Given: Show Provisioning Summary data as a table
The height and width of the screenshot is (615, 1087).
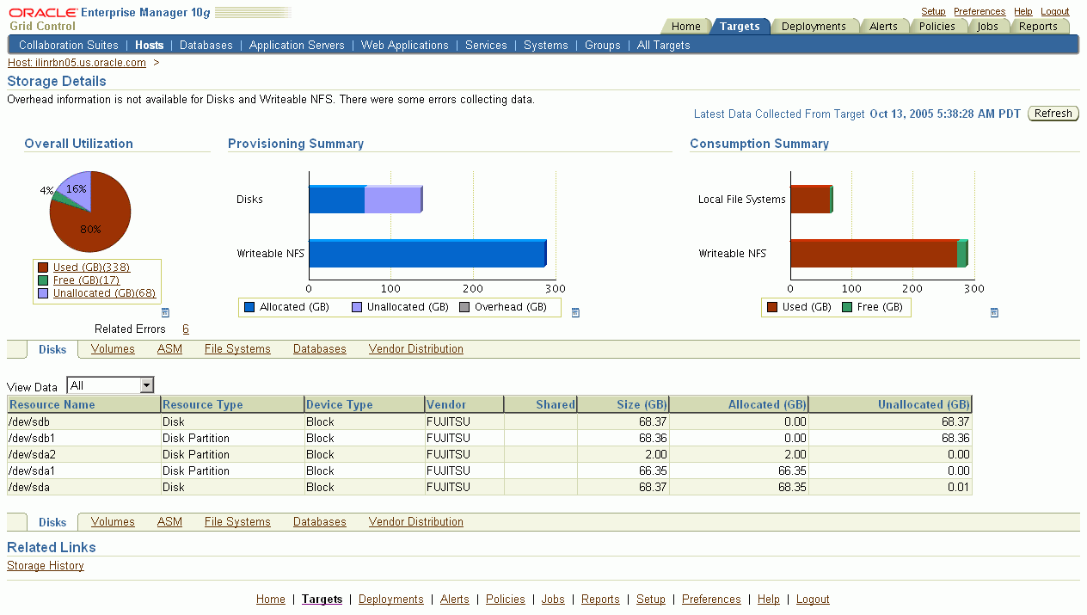Looking at the screenshot, I should [x=574, y=312].
